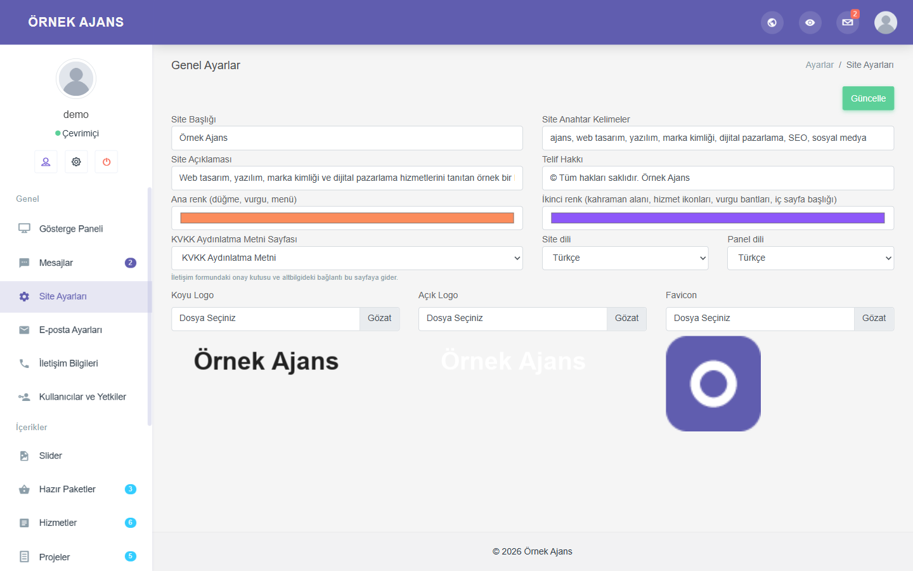Click the sidebar vertical scrollbar
The image size is (913, 571).
point(150,306)
